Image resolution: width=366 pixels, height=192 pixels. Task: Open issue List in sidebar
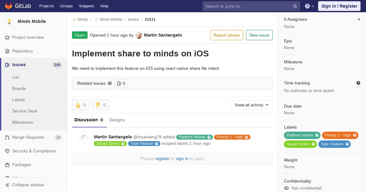click(16, 77)
